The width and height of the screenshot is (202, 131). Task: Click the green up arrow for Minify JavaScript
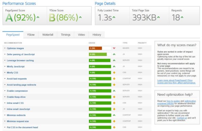pos(114,66)
